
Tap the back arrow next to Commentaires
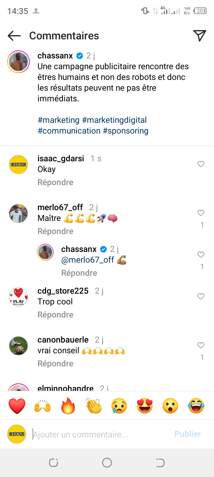coord(14,36)
